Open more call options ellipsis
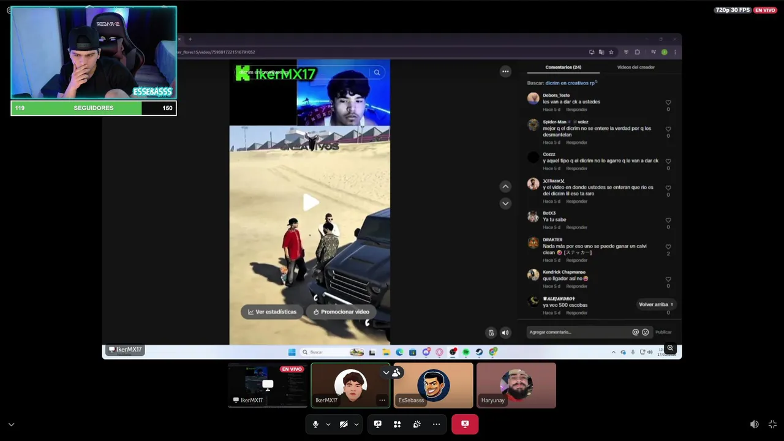 (x=436, y=424)
